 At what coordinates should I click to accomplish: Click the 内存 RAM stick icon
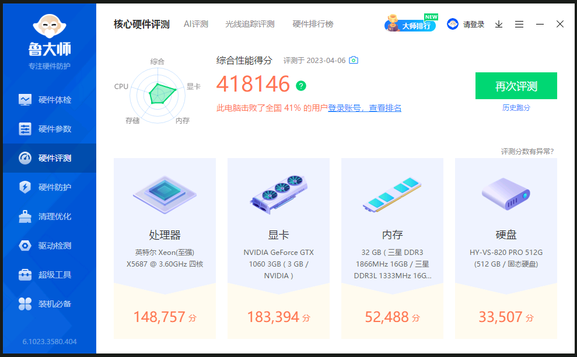(392, 195)
